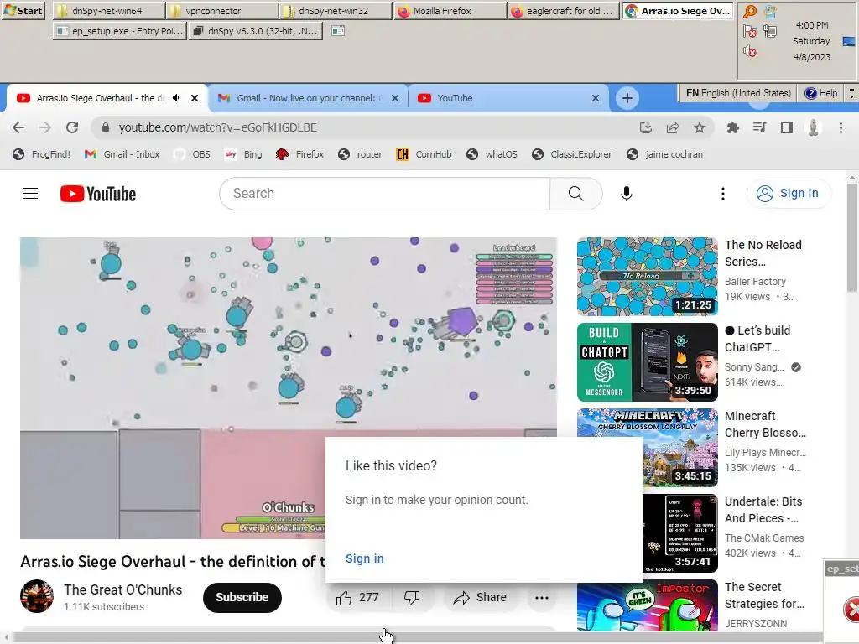Click The Great O'Chunks channel name

tap(122, 589)
